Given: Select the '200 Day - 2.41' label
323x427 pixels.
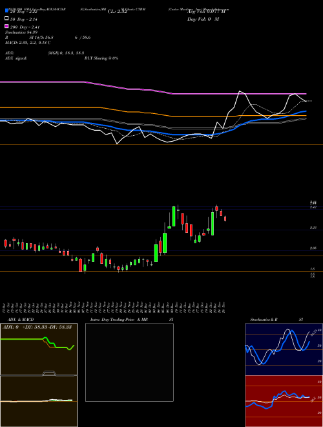Looking at the screenshot, I should (25, 27).
